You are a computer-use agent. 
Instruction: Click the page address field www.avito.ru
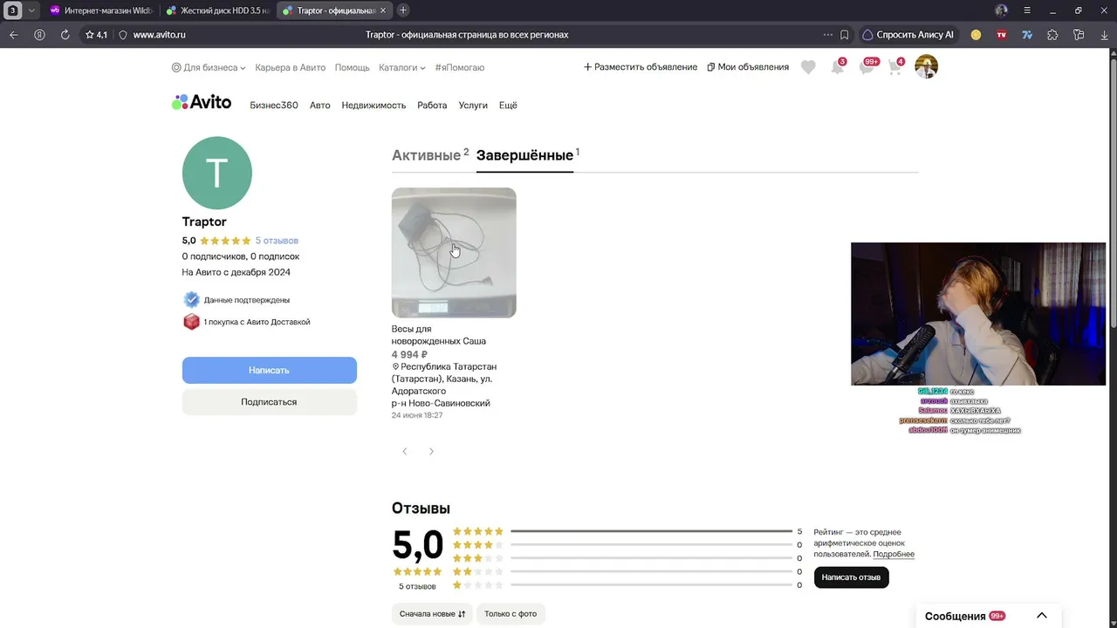(x=159, y=35)
